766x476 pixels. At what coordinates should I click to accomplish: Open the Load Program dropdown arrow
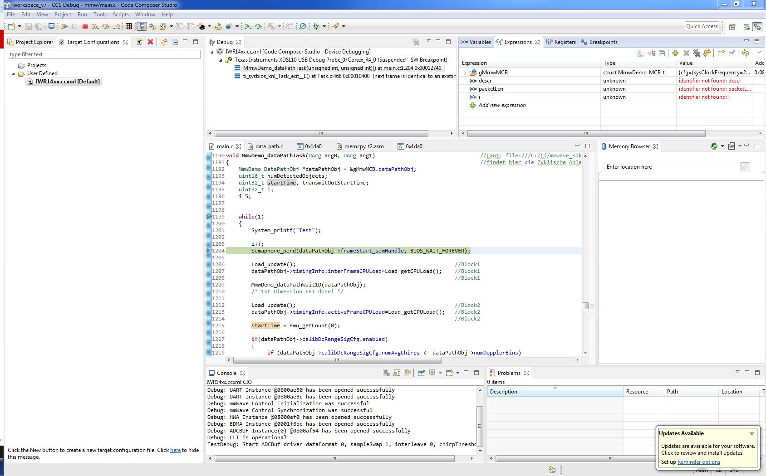pos(171,27)
